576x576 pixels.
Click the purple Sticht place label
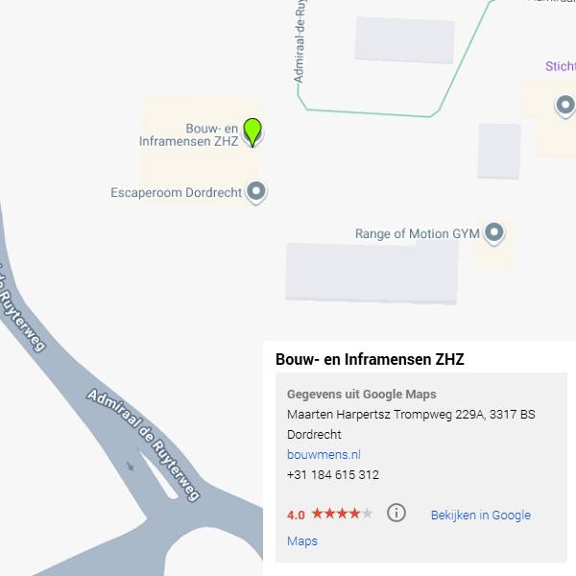[x=561, y=66]
